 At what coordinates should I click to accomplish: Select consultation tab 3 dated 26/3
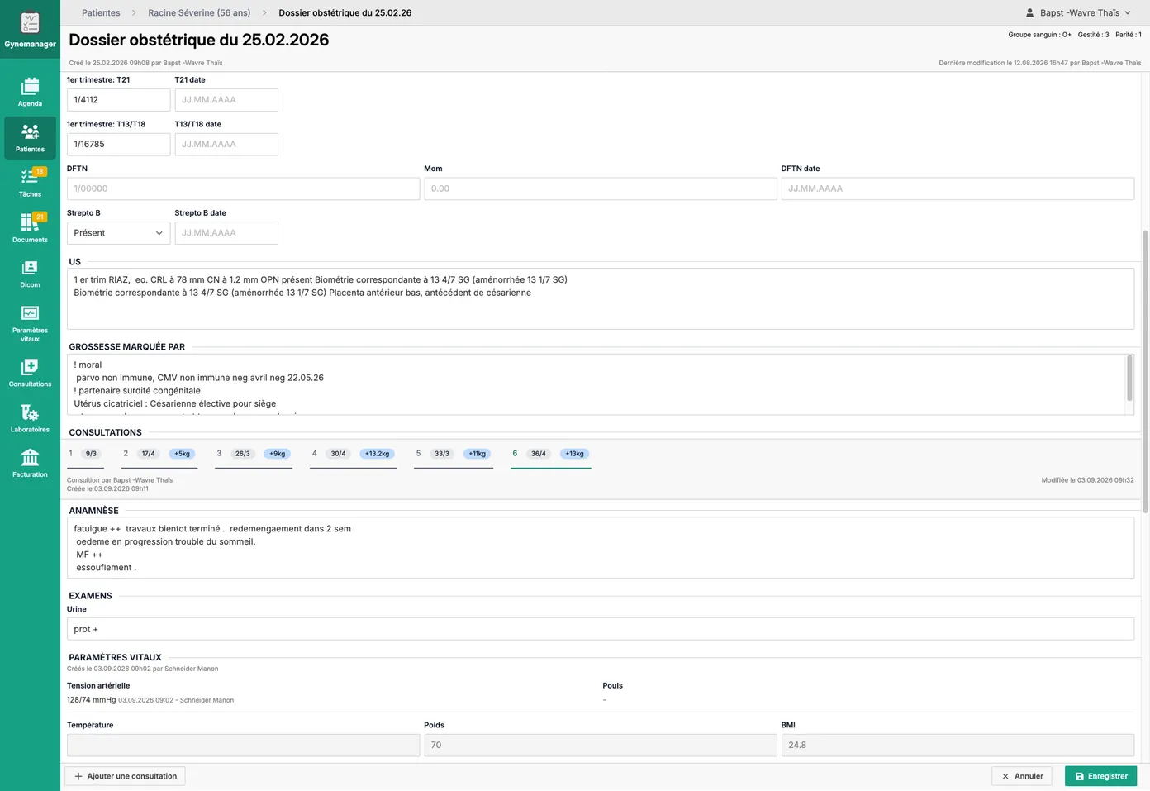[x=253, y=455]
